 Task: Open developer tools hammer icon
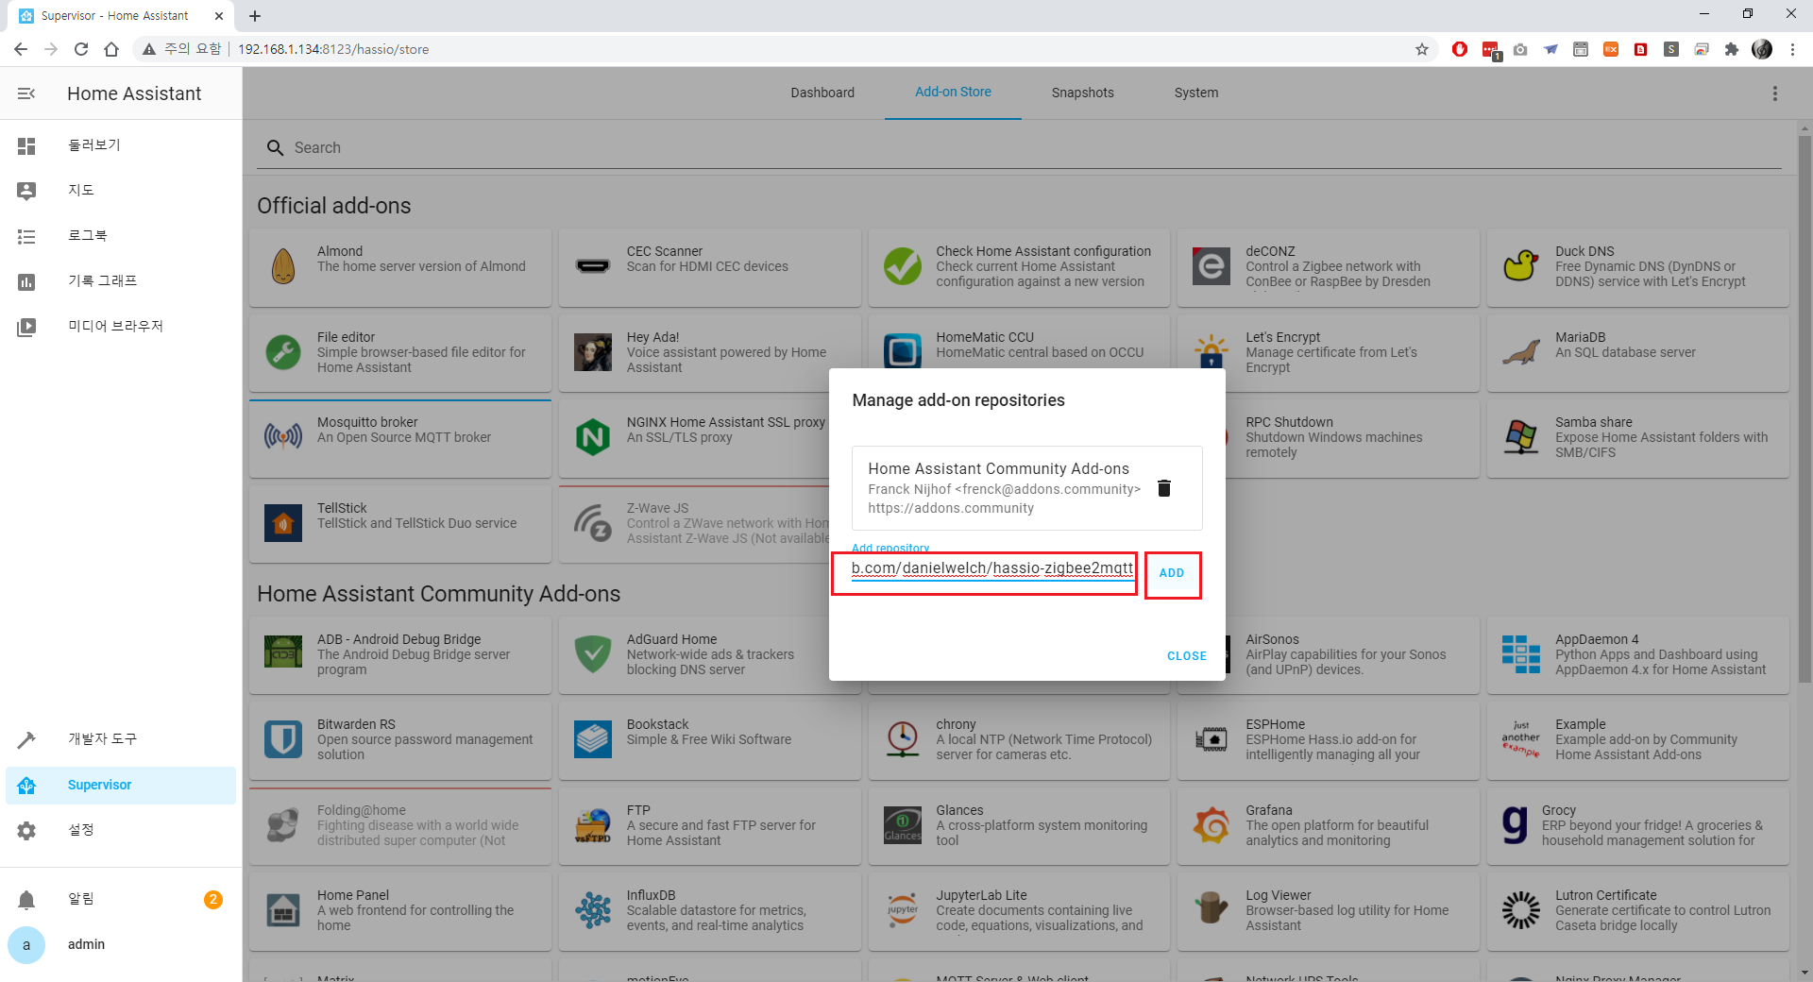26,739
